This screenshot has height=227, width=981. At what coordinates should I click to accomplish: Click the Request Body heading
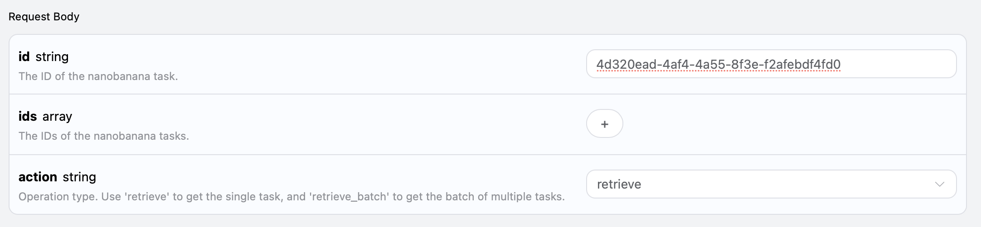pyautogui.click(x=44, y=17)
